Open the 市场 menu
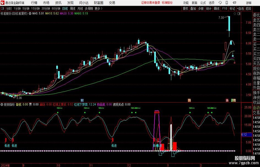Viewport: 260px width, 167px height. (x=46, y=3)
